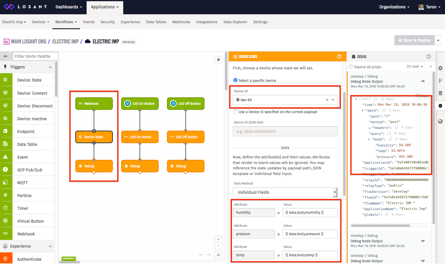Select the Device: State trigger icon
The image size is (445, 264).
point(6,80)
